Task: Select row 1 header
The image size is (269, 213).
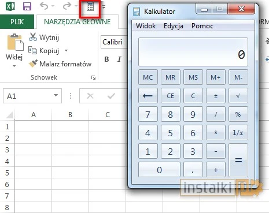Action: 7,127
